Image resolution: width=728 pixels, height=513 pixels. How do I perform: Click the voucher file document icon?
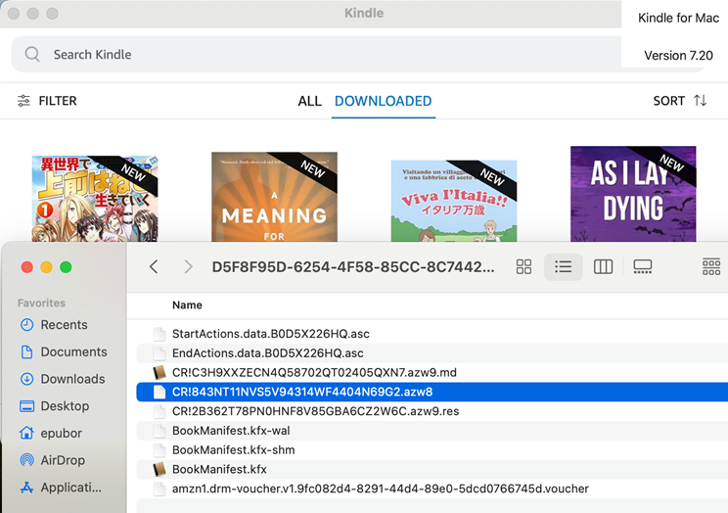[x=159, y=489]
